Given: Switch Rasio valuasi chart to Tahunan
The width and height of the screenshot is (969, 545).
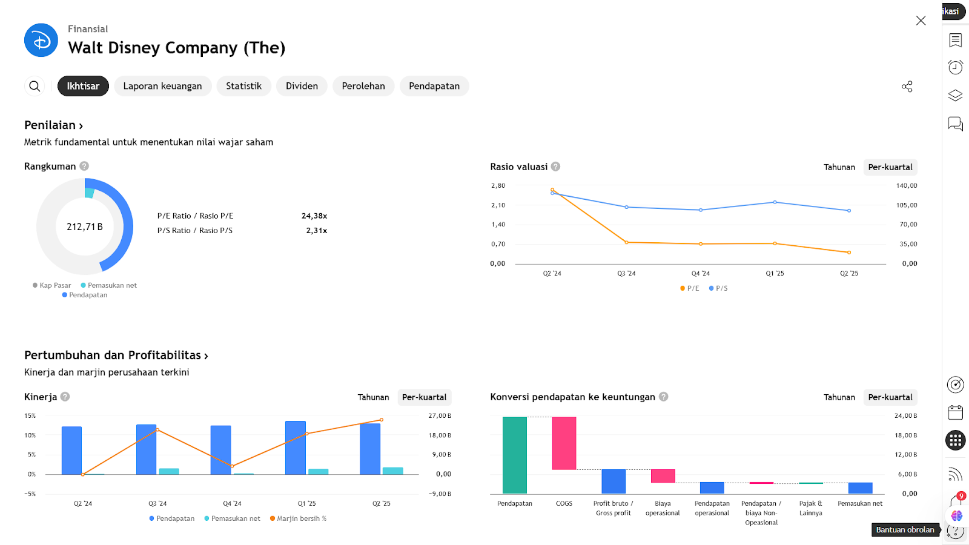Looking at the screenshot, I should pyautogui.click(x=839, y=167).
